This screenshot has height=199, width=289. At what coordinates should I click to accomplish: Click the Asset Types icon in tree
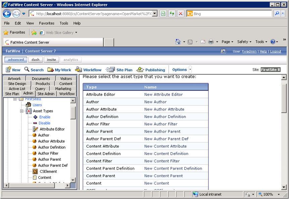pyautogui.click(x=29, y=111)
